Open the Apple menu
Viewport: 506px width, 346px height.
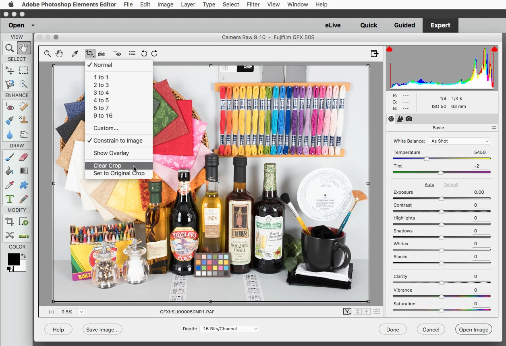click(11, 4)
